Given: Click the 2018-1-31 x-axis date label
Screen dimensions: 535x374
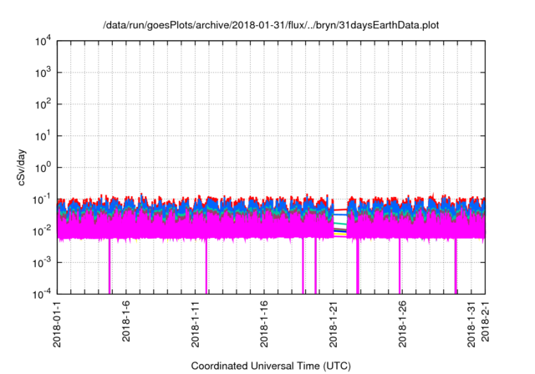Looking at the screenshot, I should pyautogui.click(x=471, y=324).
